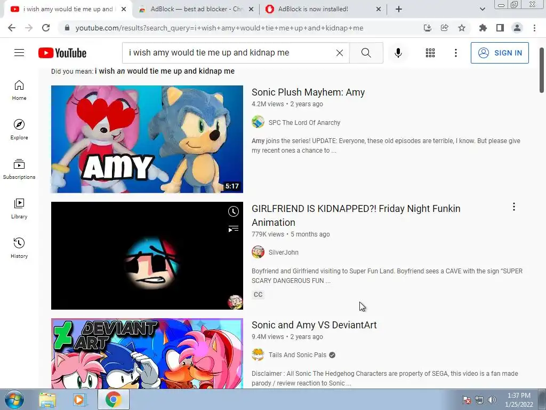
Task: Open Explore in sidebar
Action: 19,129
